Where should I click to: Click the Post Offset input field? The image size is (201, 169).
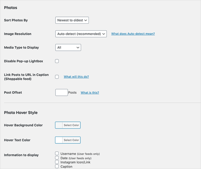pyautogui.click(x=62, y=93)
